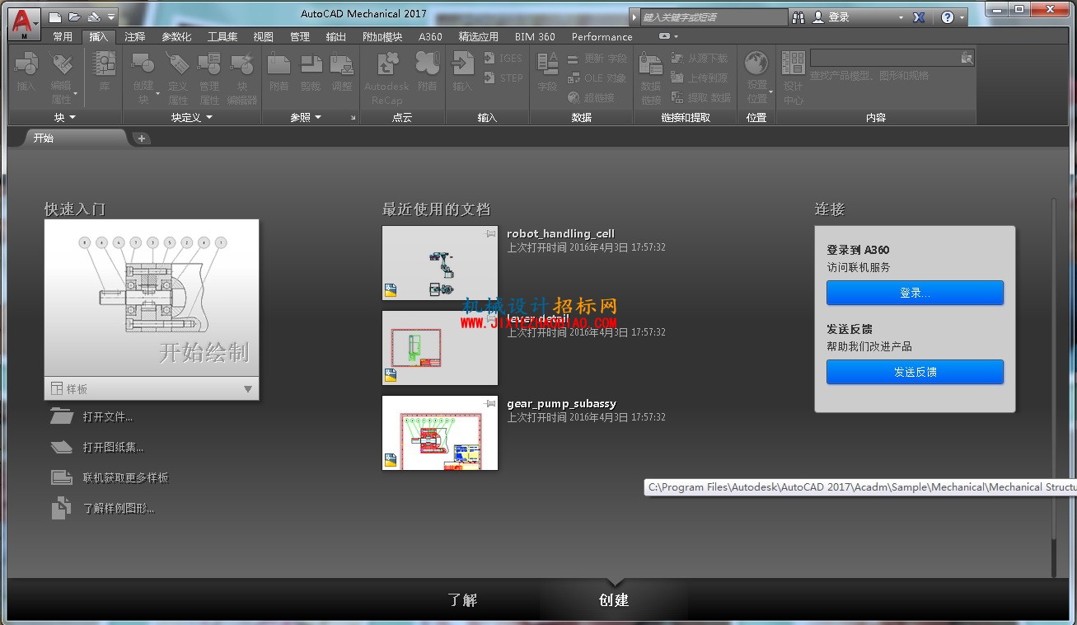This screenshot has width=1077, height=625.
Task: Open the AutoCAD application menu (red A logo)
Action: [25, 22]
